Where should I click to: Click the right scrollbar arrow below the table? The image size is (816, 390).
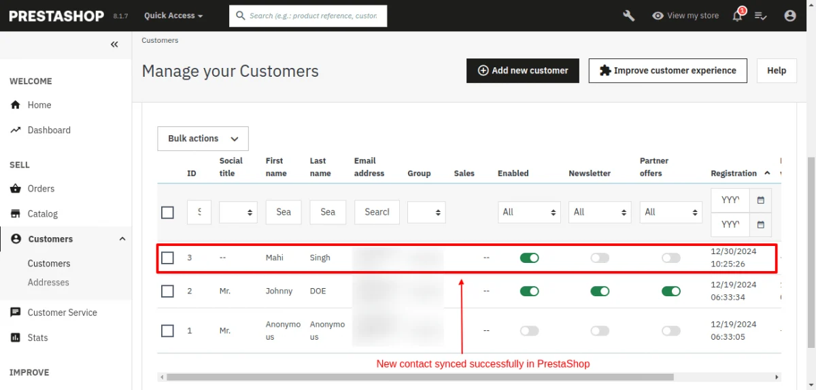coord(777,376)
